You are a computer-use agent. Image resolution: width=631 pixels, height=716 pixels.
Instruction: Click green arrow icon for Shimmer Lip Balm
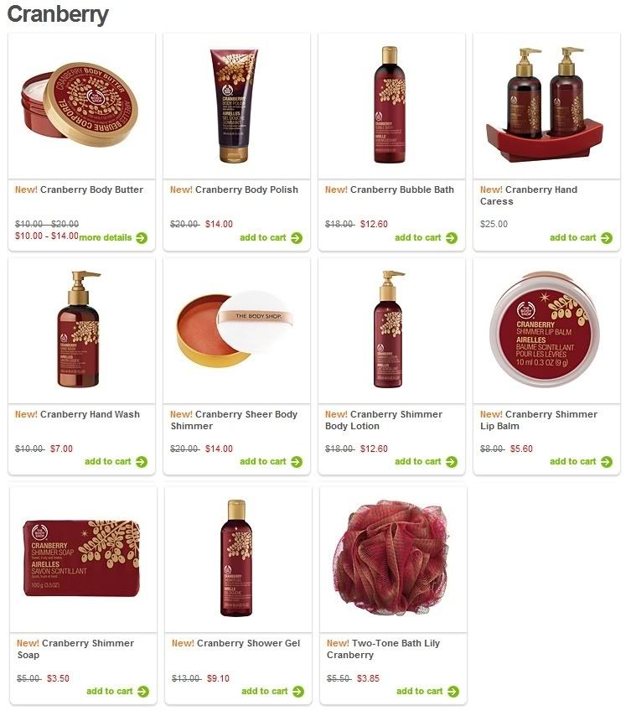pyautogui.click(x=607, y=462)
